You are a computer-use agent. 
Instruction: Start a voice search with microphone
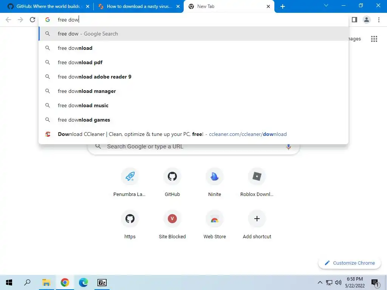[x=288, y=147]
